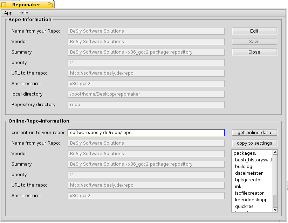
Task: Click the yellow close box on Repomaker tab
Action: tap(4, 5)
